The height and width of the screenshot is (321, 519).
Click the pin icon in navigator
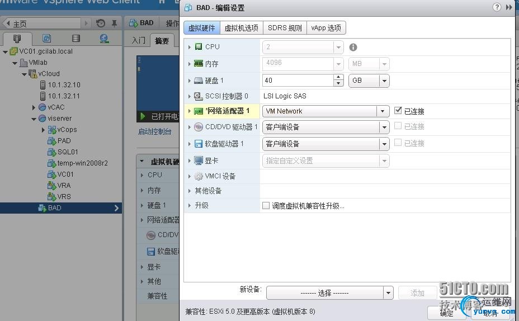pos(114,23)
